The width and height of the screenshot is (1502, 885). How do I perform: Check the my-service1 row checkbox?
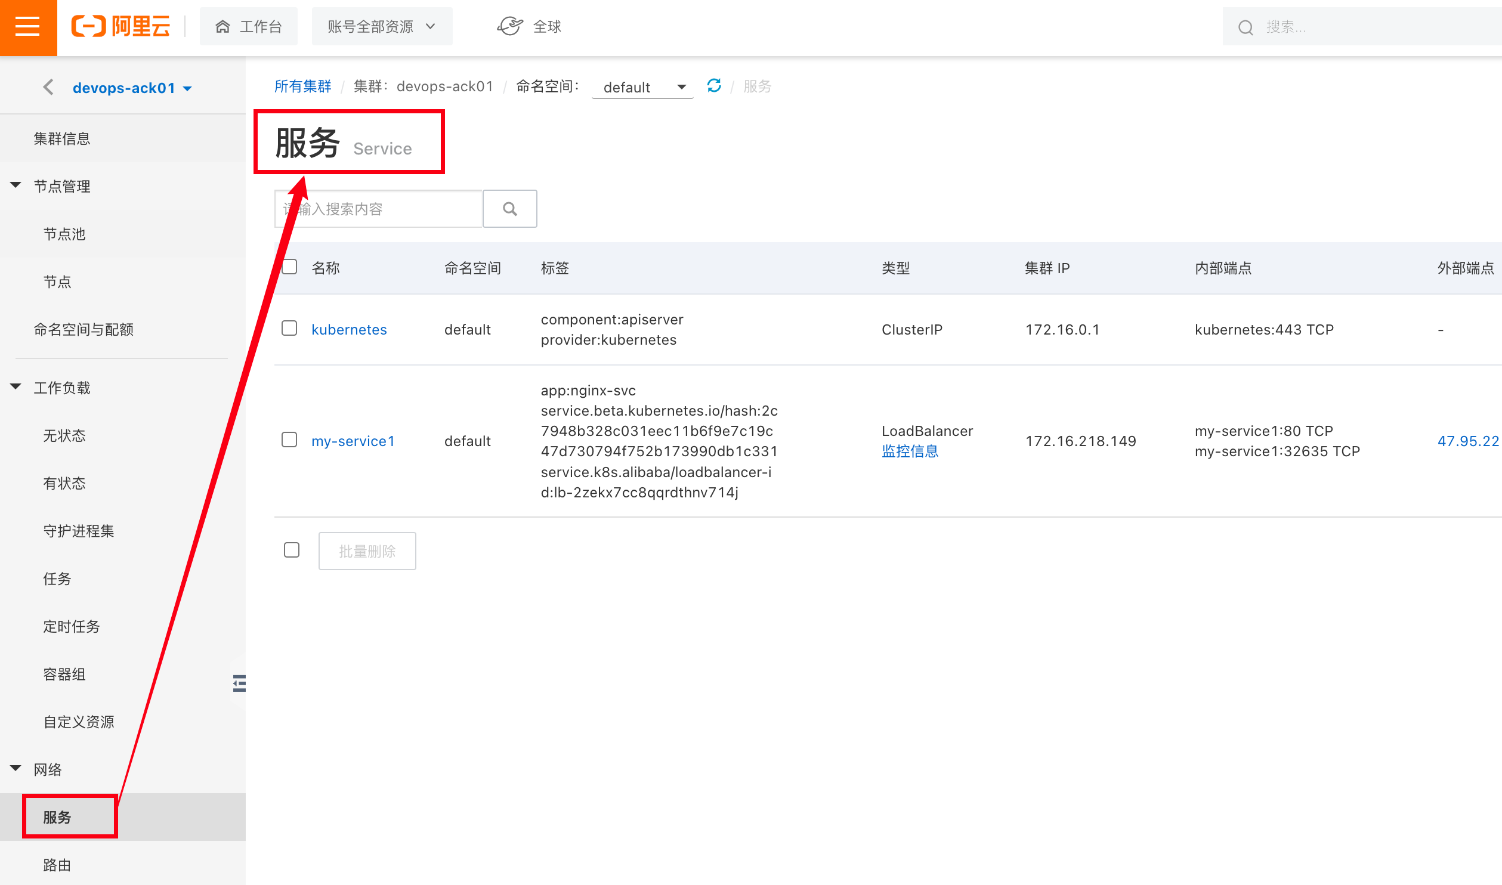pyautogui.click(x=289, y=440)
